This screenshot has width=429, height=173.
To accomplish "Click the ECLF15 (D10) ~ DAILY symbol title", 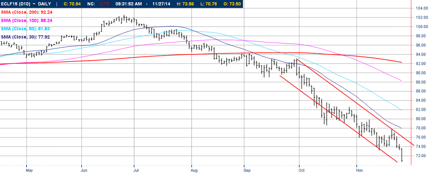I will coord(26,4).
